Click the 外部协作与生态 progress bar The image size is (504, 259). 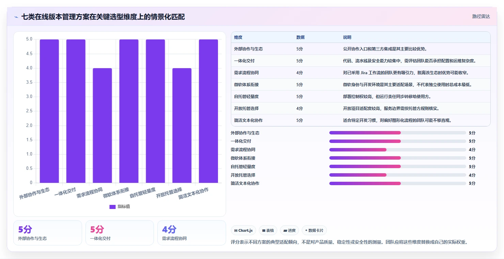[x=397, y=133]
